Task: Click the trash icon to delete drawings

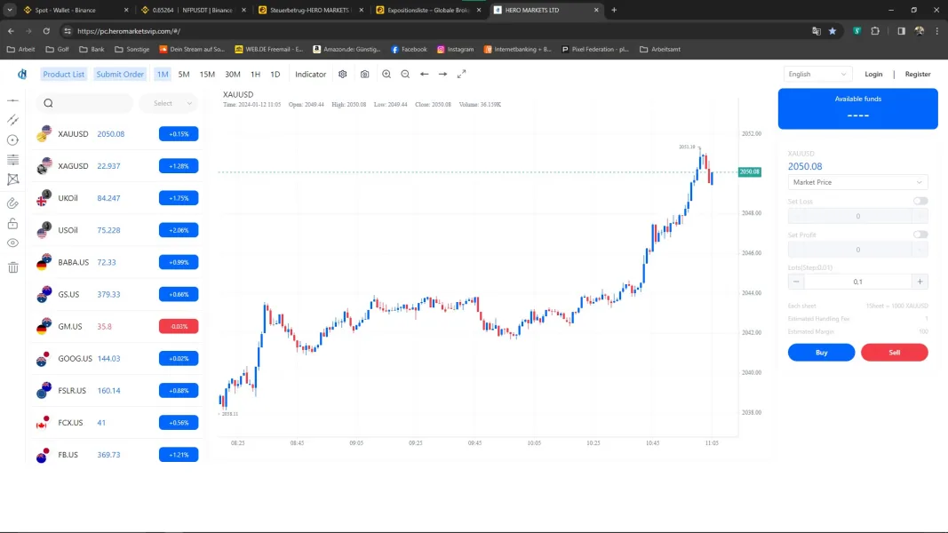Action: [12, 267]
